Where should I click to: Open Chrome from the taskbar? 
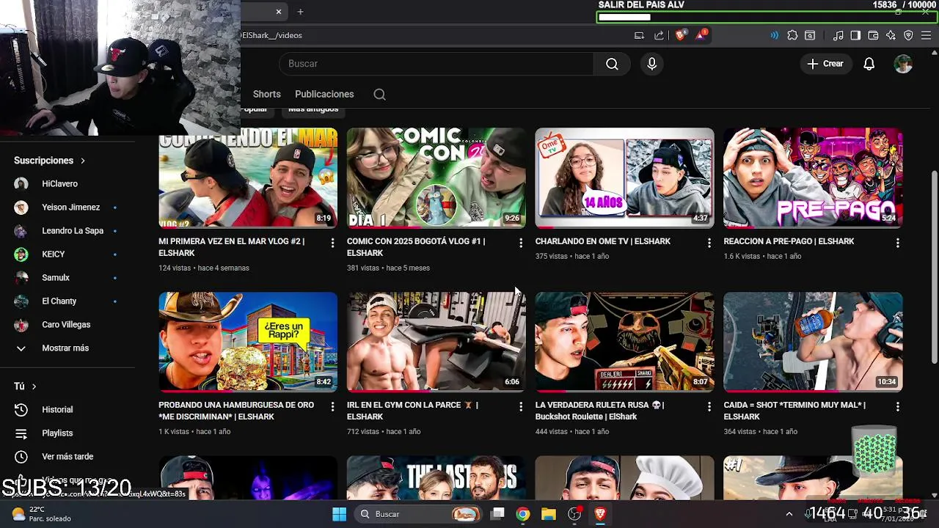point(522,514)
